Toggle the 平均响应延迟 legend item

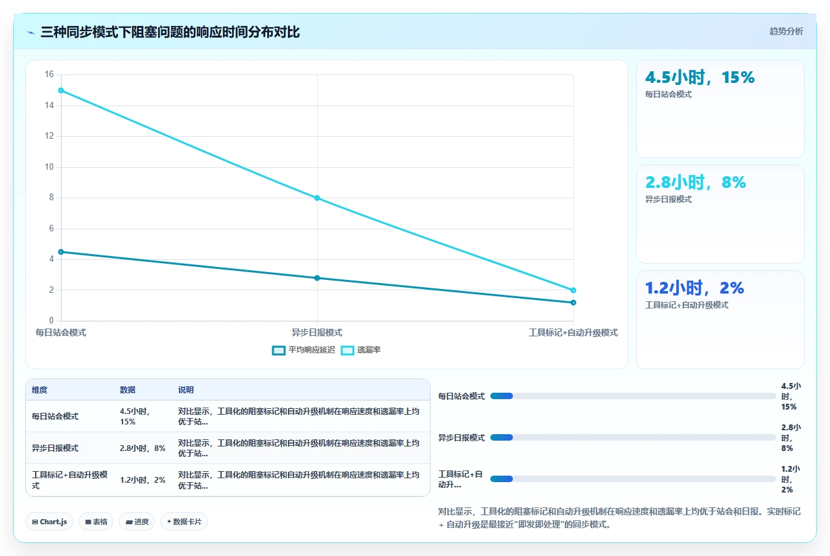click(x=304, y=350)
